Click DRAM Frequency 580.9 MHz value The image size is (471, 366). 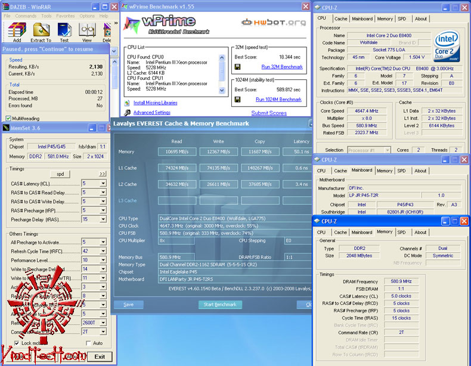[x=401, y=281]
